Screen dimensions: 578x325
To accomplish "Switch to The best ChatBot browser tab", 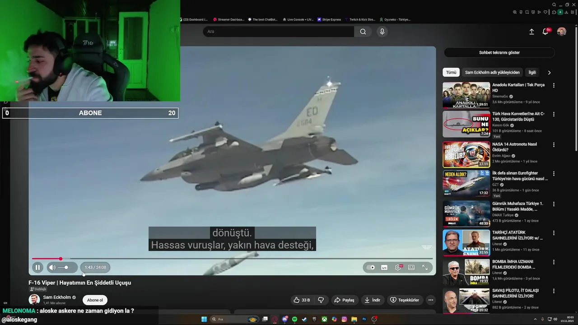I will (263, 19).
